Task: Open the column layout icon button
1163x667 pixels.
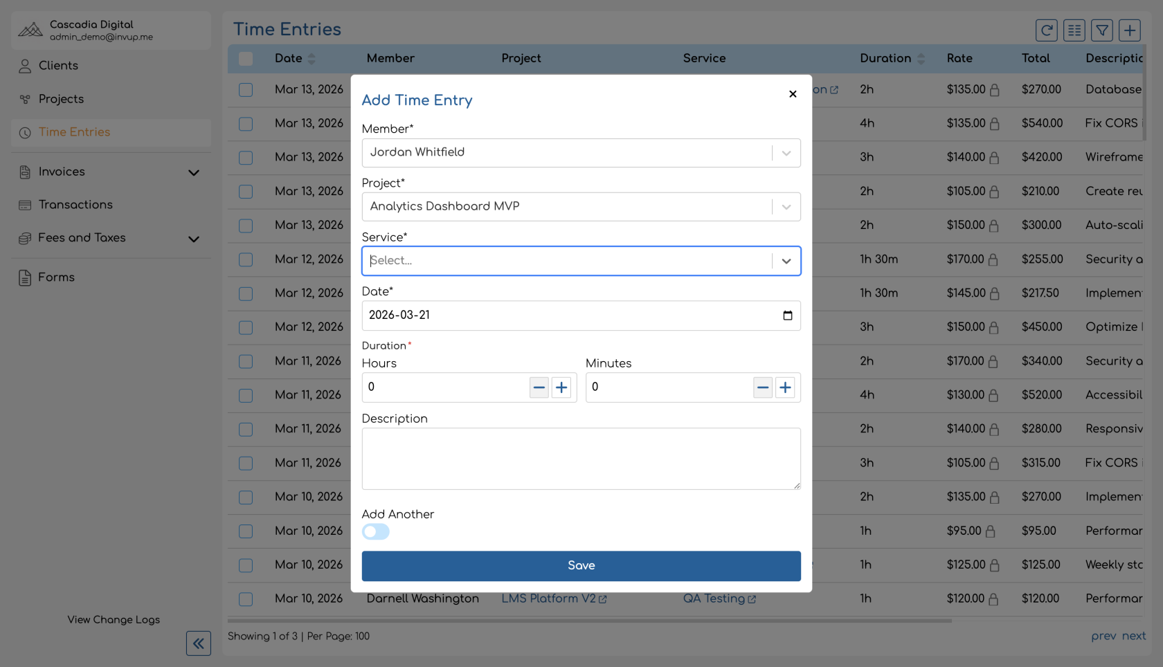Action: point(1074,30)
